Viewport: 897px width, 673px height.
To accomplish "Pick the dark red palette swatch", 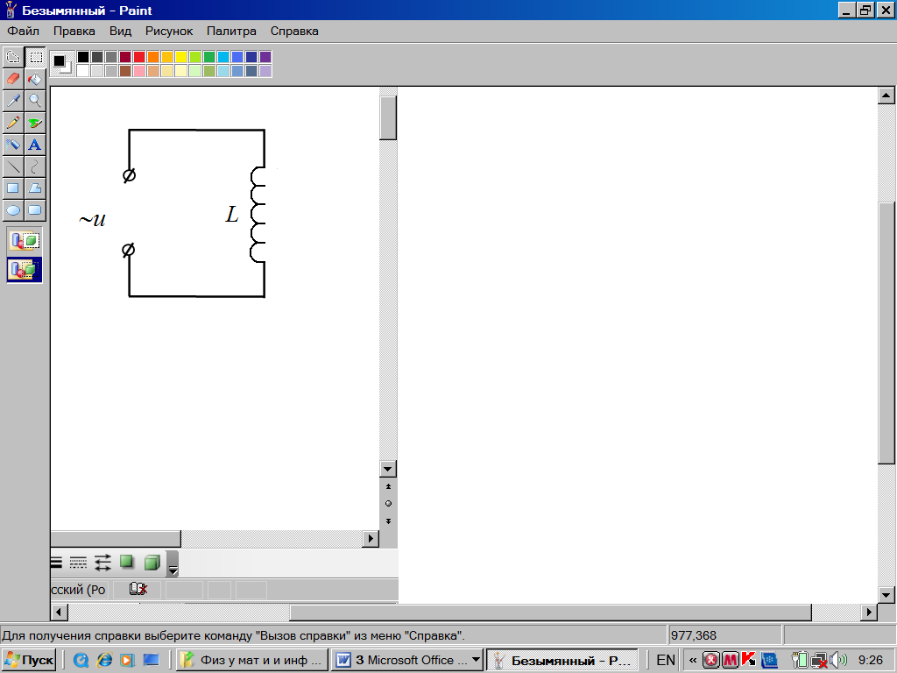I will coord(125,57).
